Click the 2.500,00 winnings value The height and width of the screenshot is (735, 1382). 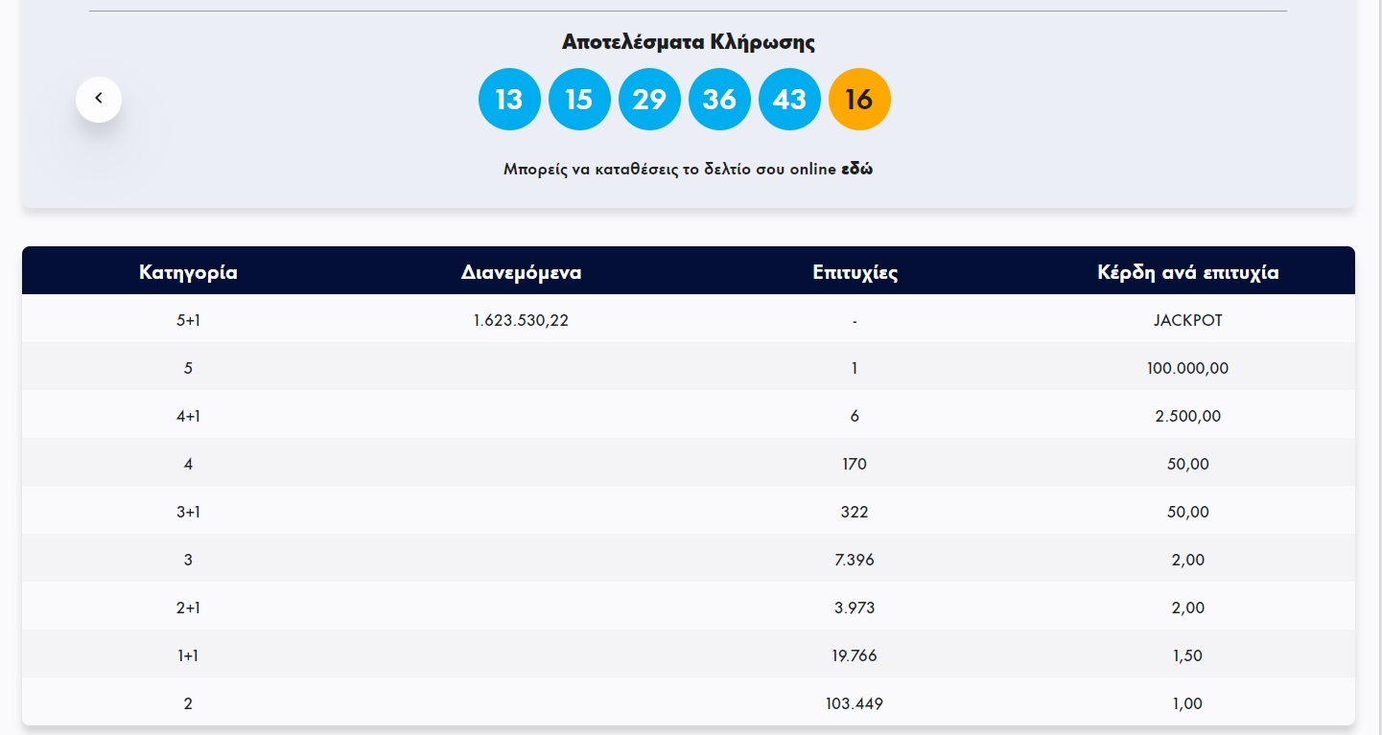tap(1187, 416)
